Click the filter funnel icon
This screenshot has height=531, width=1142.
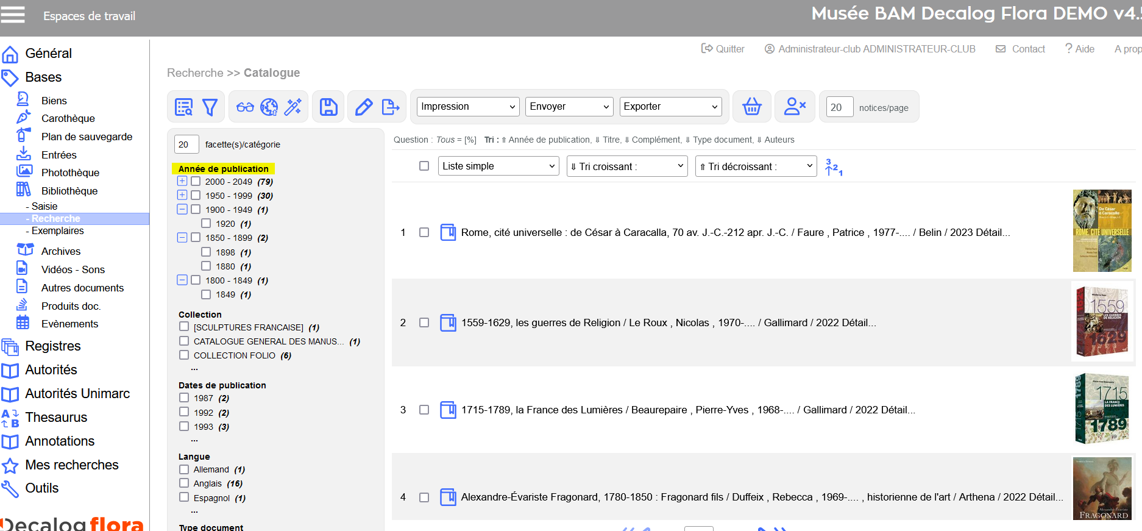[x=210, y=107]
